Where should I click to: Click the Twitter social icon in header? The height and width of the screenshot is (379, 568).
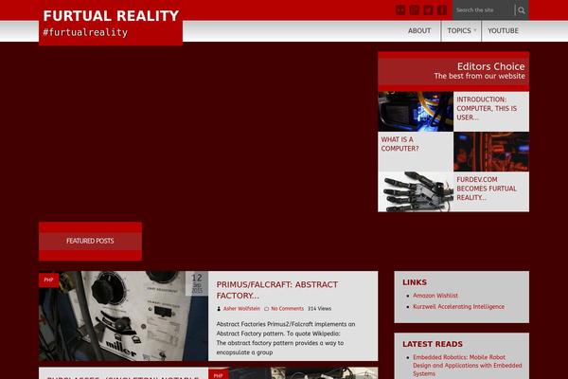(x=428, y=10)
